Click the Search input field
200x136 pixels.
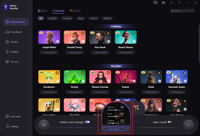coord(182,11)
